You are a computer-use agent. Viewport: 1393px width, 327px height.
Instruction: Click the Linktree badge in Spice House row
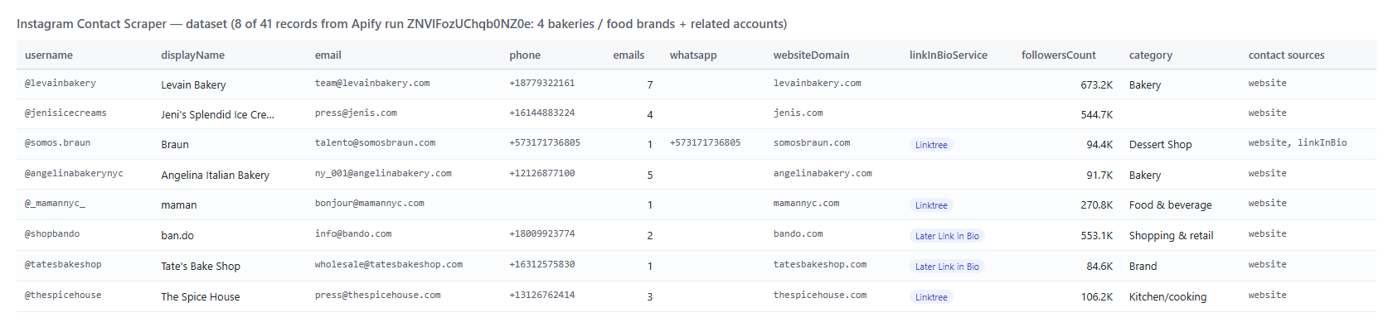931,297
